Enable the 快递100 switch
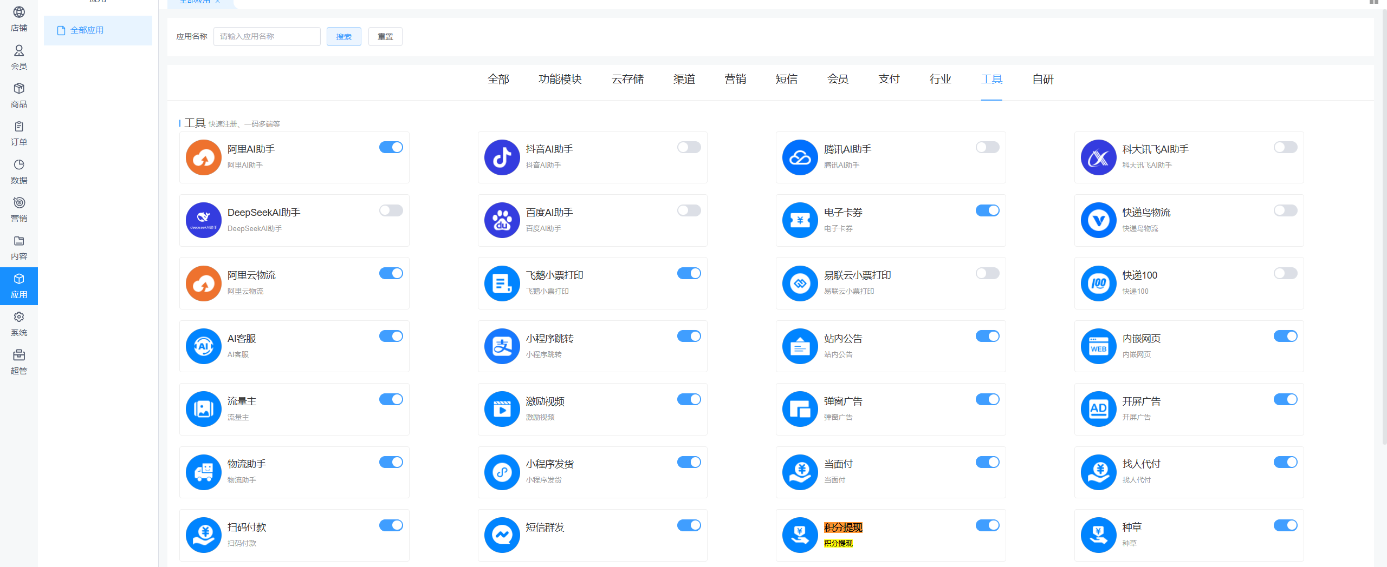Image resolution: width=1387 pixels, height=567 pixels. (x=1286, y=273)
